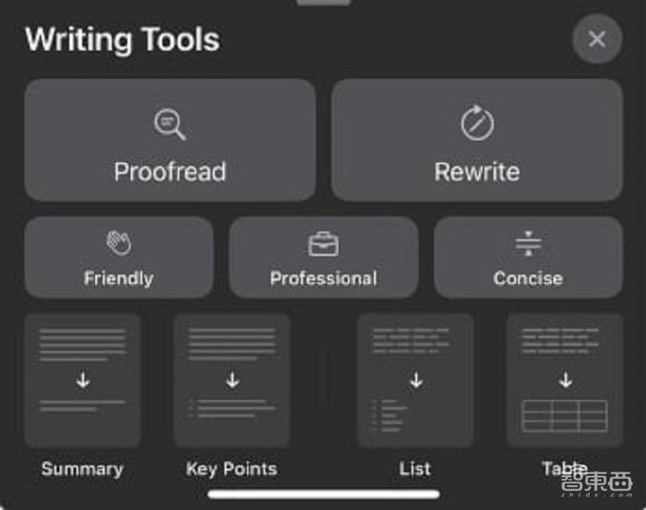Image resolution: width=646 pixels, height=510 pixels.
Task: Click the Summary text label
Action: 82,469
